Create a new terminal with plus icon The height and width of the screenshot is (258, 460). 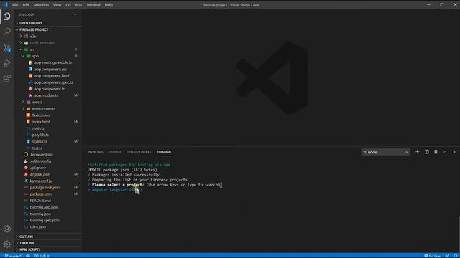pos(417,152)
